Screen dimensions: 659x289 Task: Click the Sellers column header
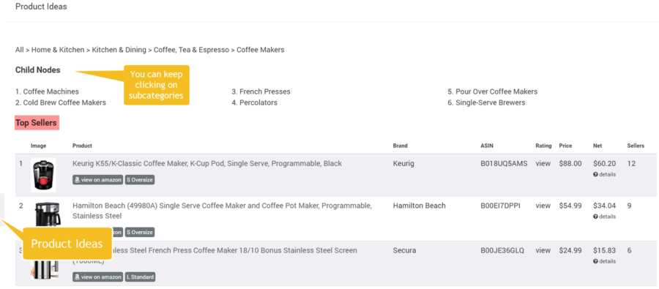point(636,146)
